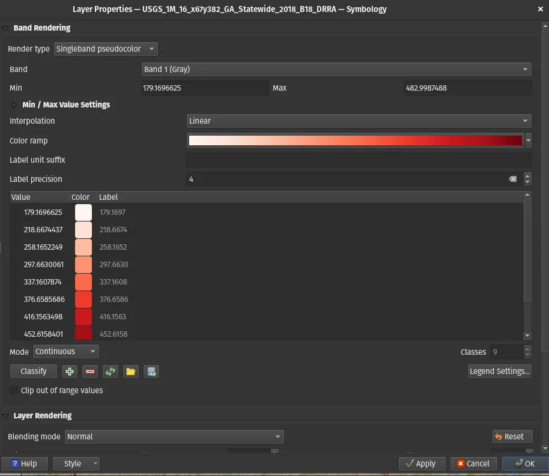Open the Blending mode dropdown

(174, 437)
